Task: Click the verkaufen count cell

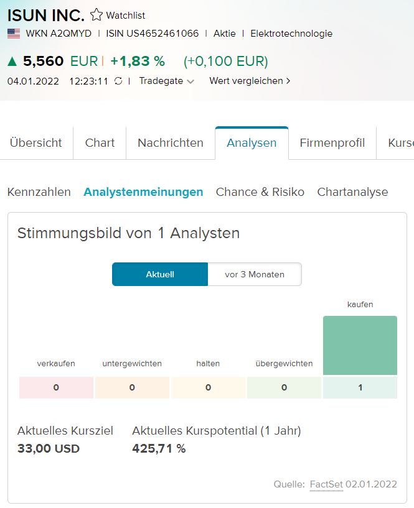Action: coord(56,387)
